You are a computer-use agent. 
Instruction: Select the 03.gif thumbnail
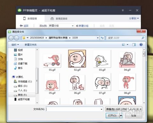coord(102,59)
